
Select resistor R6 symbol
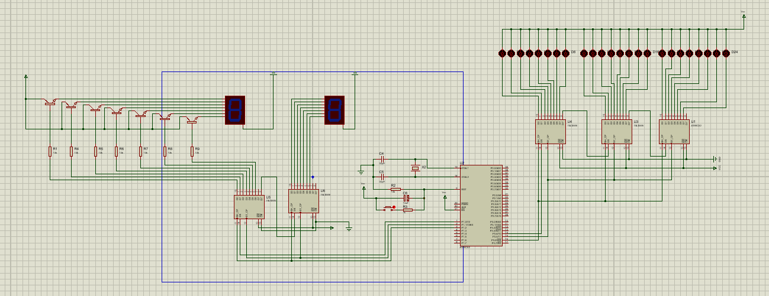(x=117, y=152)
